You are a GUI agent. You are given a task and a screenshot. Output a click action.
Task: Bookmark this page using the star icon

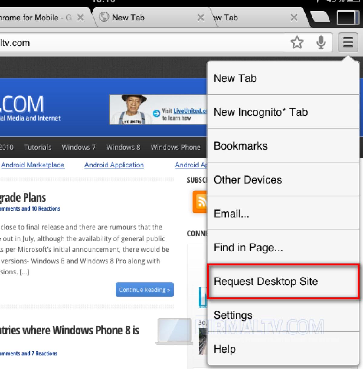[x=297, y=42]
